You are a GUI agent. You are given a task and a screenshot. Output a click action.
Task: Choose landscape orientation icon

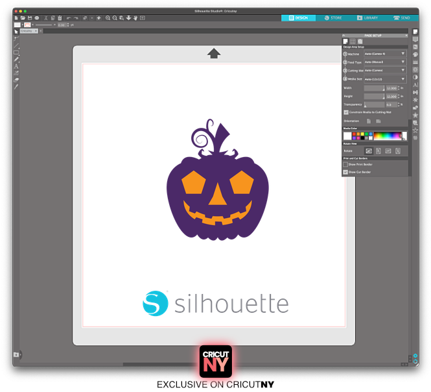click(379, 121)
